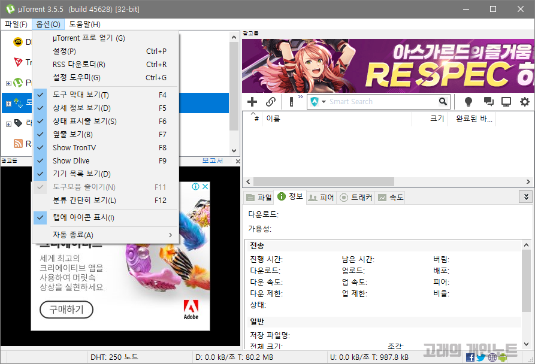Open the remote monitor icon
535x364 pixels.
(506, 102)
